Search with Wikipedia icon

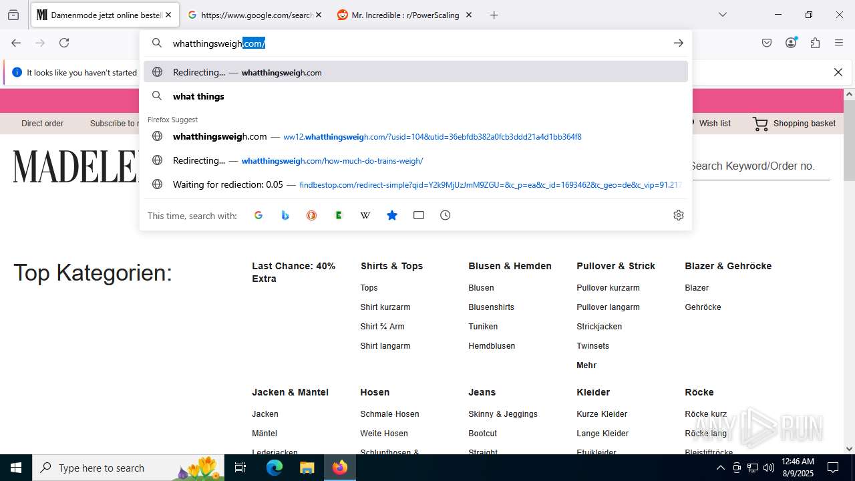coord(365,215)
